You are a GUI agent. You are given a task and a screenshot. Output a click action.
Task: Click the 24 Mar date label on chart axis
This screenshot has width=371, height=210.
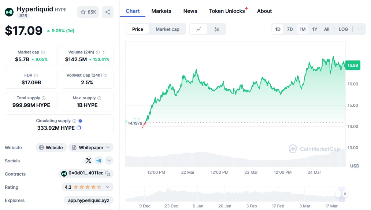pos(314,172)
